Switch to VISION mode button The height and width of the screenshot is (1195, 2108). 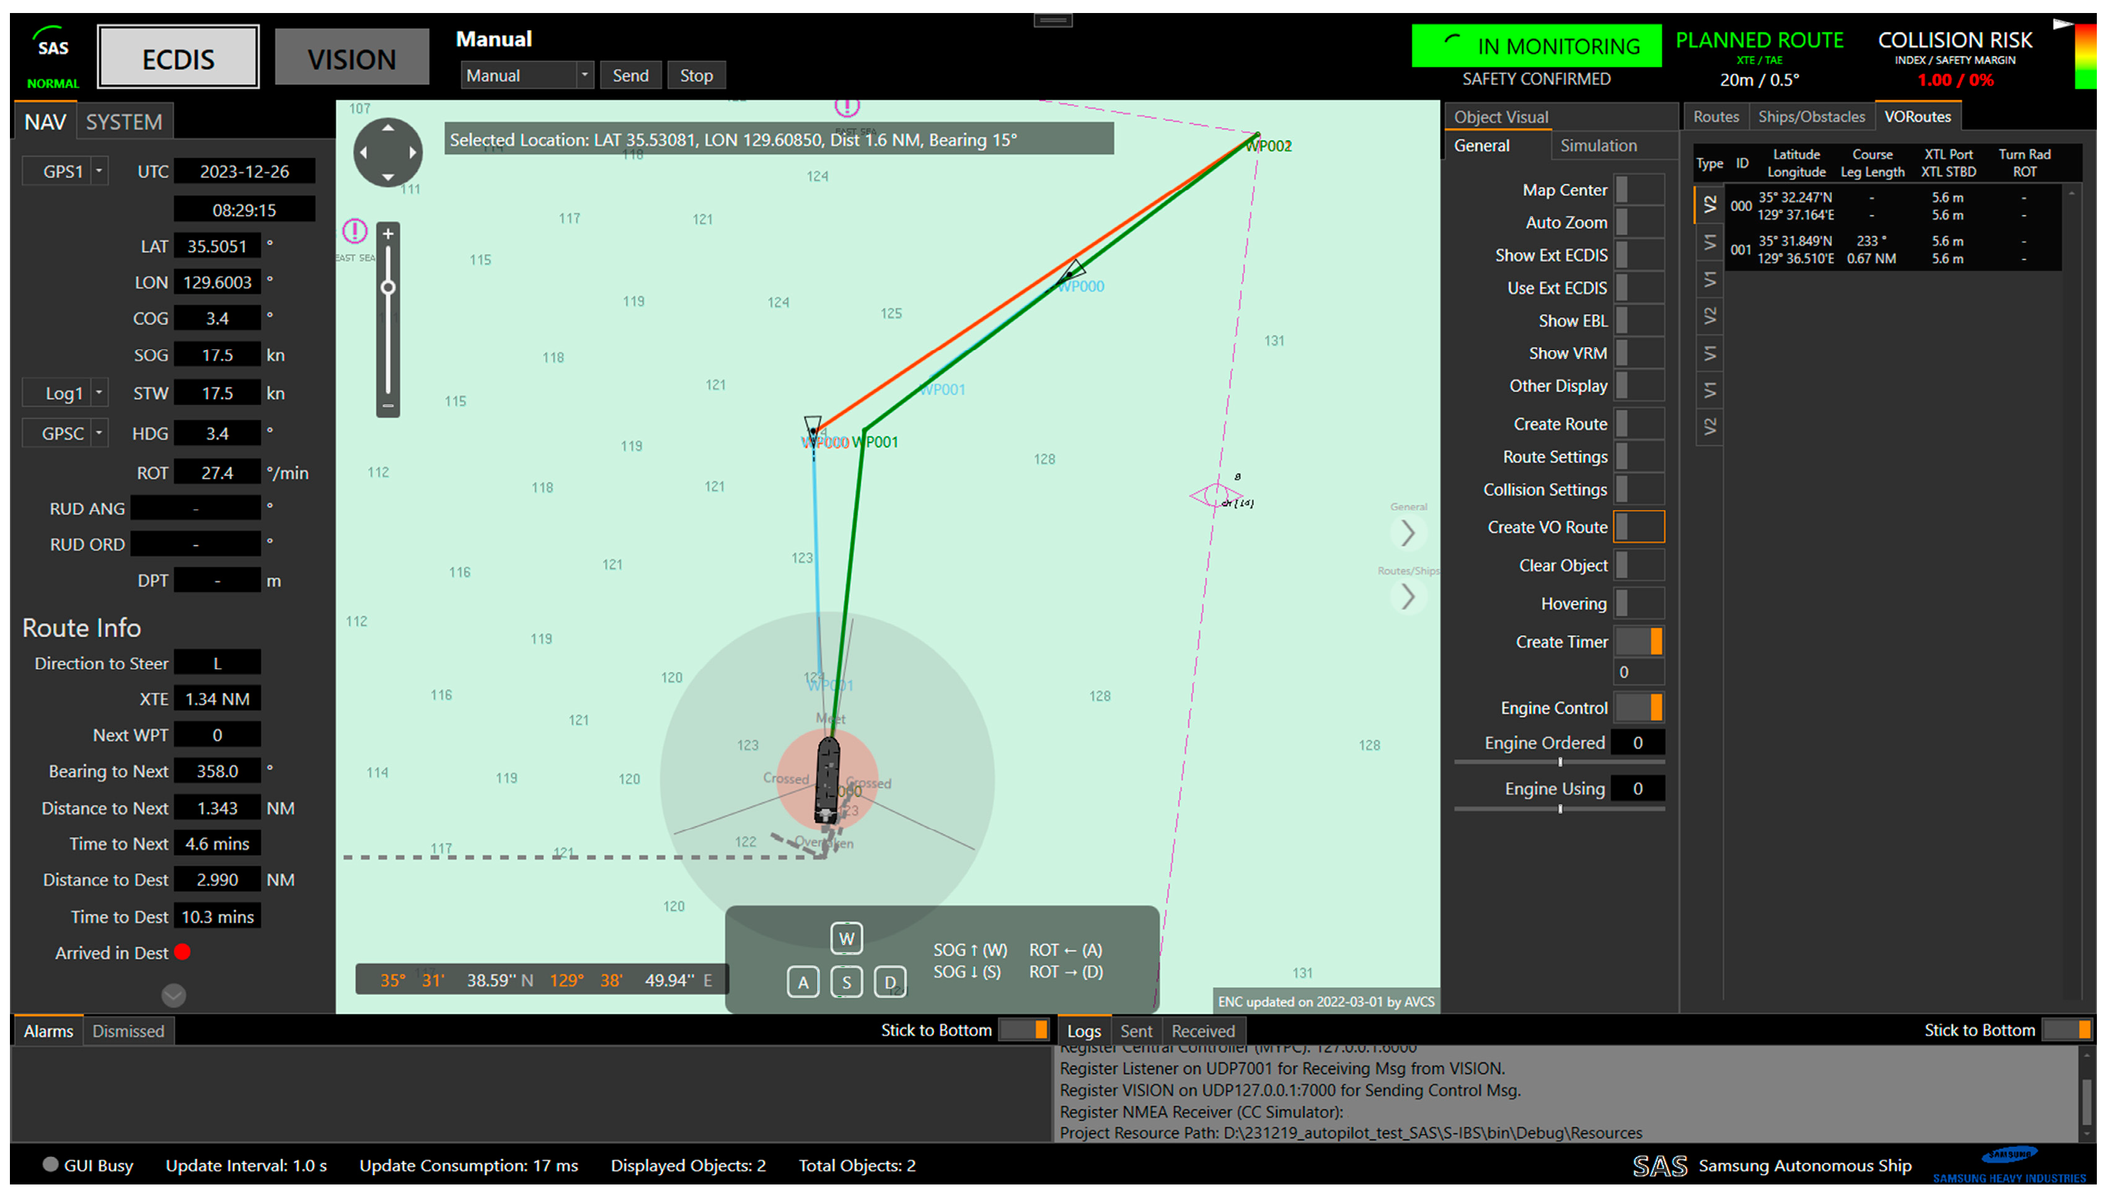point(351,59)
